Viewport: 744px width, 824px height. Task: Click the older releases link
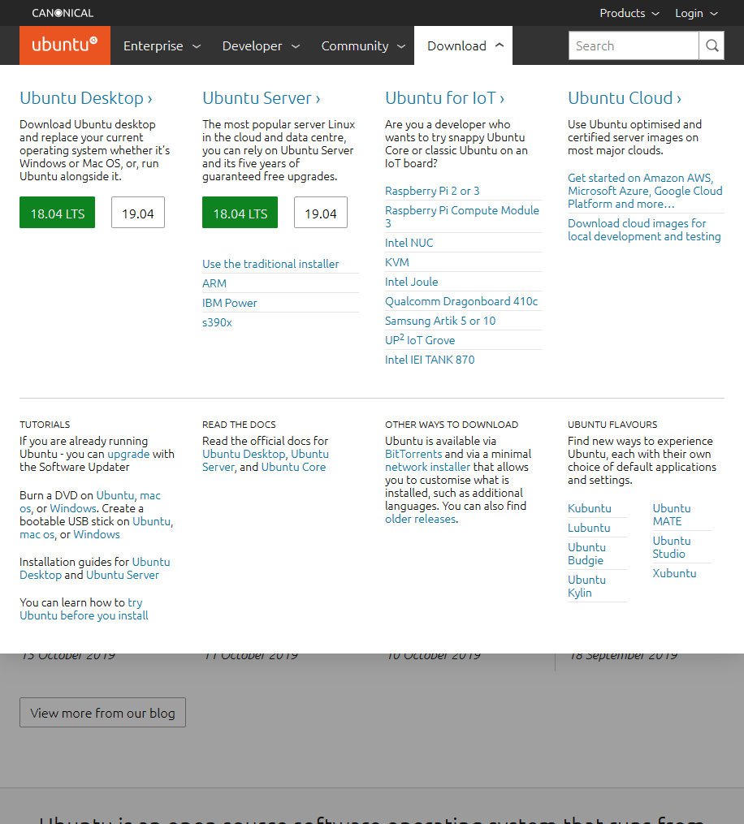coord(420,520)
